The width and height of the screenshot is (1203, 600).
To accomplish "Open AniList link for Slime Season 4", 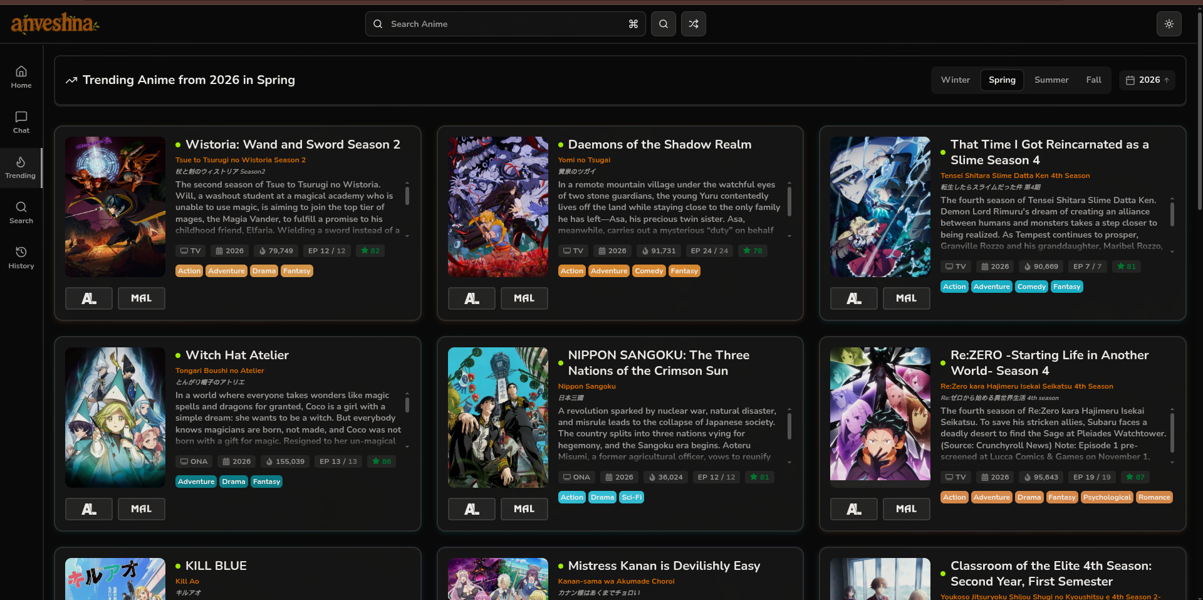I will (x=854, y=298).
